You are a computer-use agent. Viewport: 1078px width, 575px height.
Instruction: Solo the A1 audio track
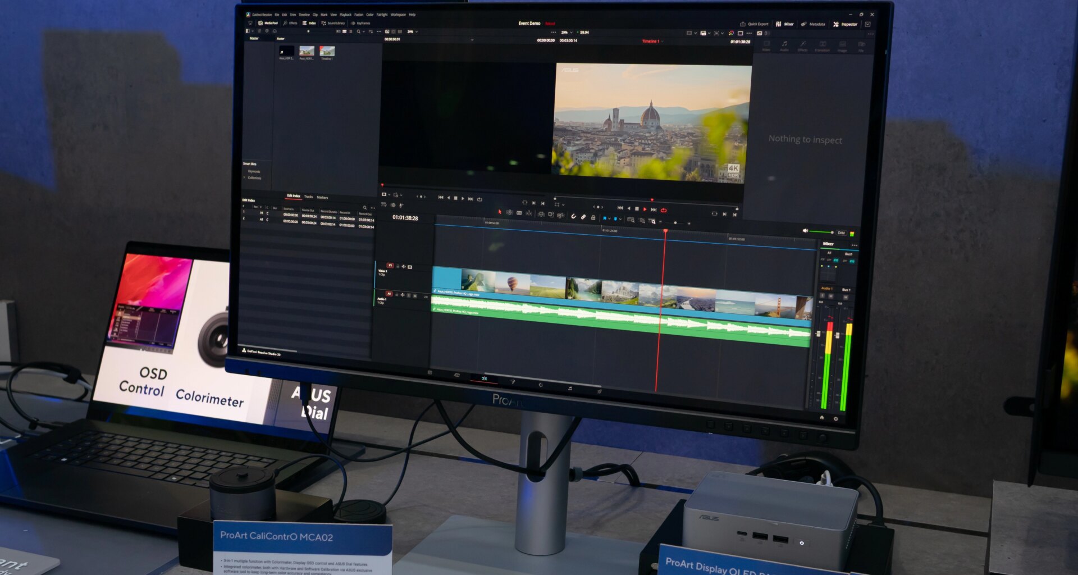point(409,295)
